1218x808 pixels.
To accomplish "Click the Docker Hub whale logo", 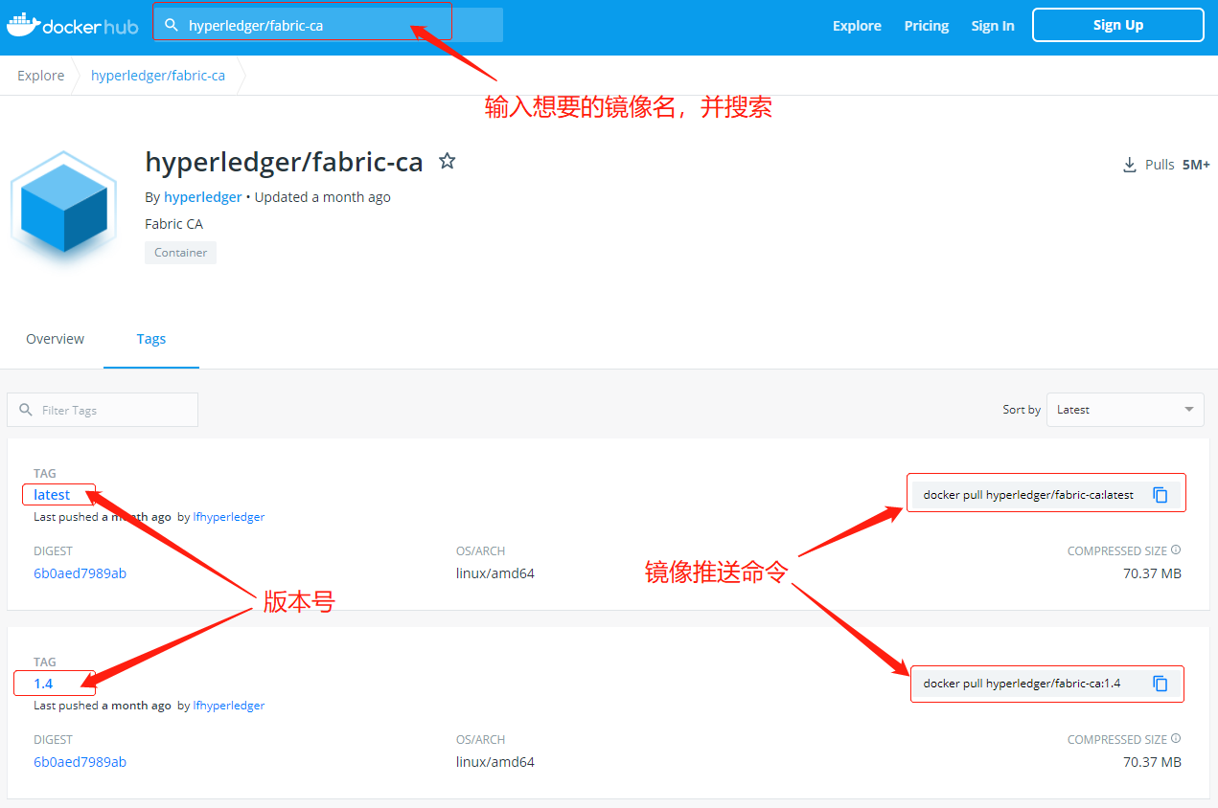I will 72,25.
